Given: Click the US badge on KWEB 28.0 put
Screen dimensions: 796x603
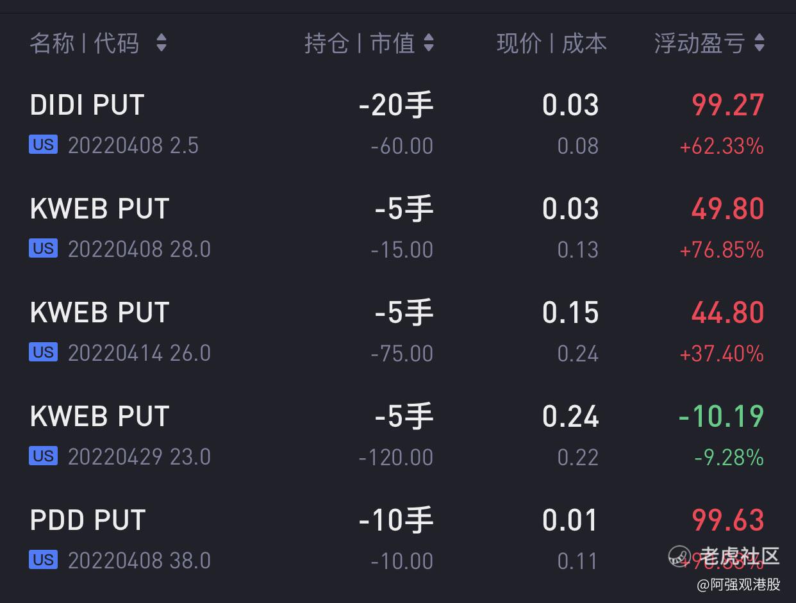Looking at the screenshot, I should pyautogui.click(x=43, y=249).
